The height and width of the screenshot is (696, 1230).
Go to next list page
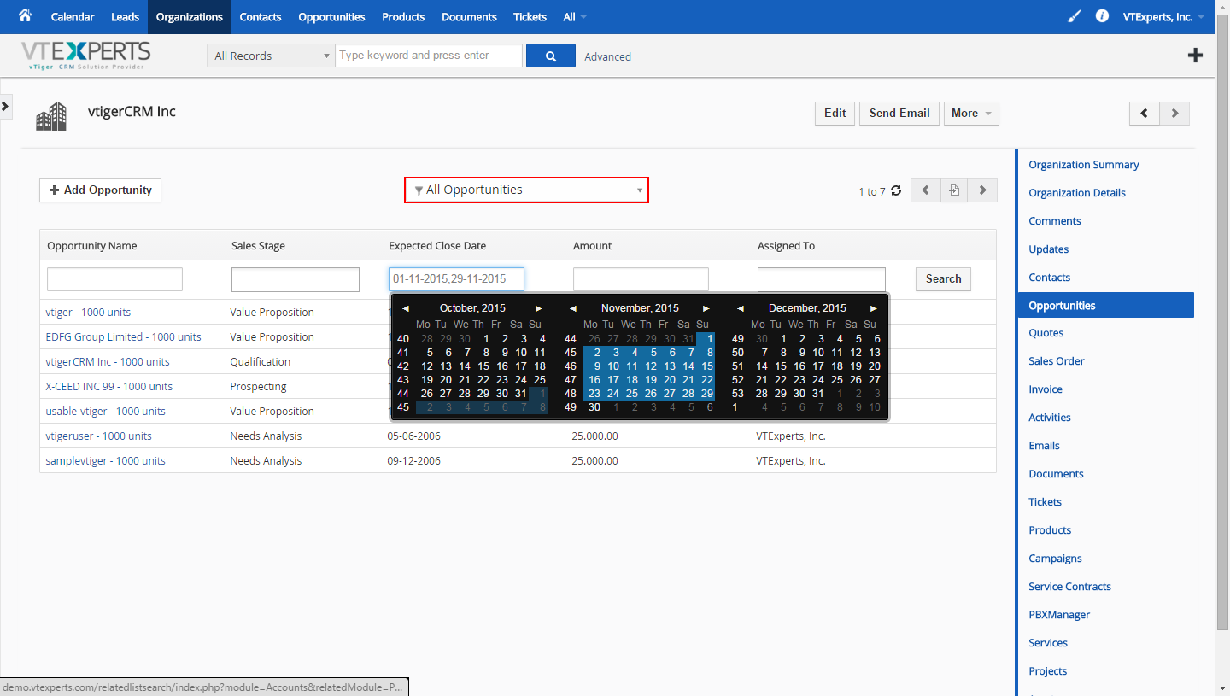click(982, 190)
